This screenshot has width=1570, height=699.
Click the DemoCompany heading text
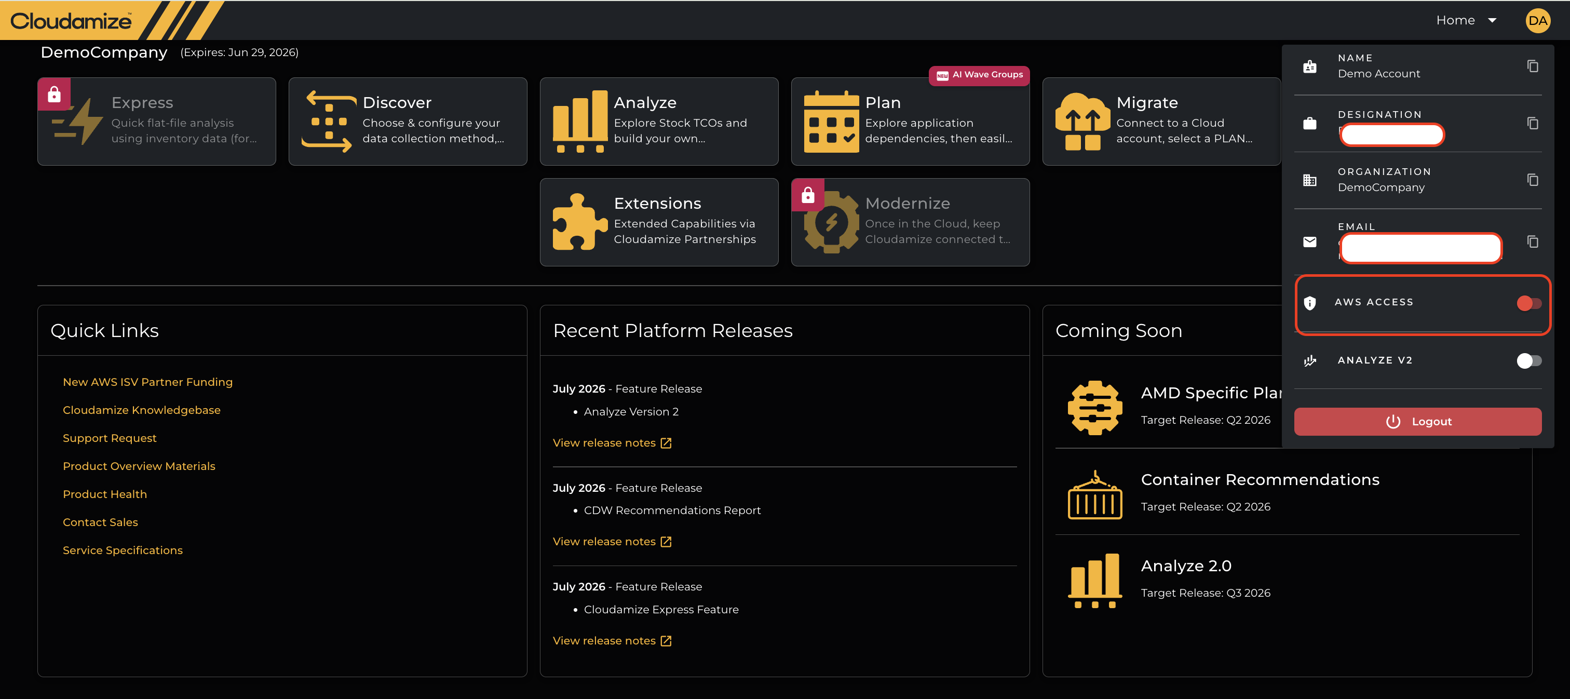[x=104, y=52]
